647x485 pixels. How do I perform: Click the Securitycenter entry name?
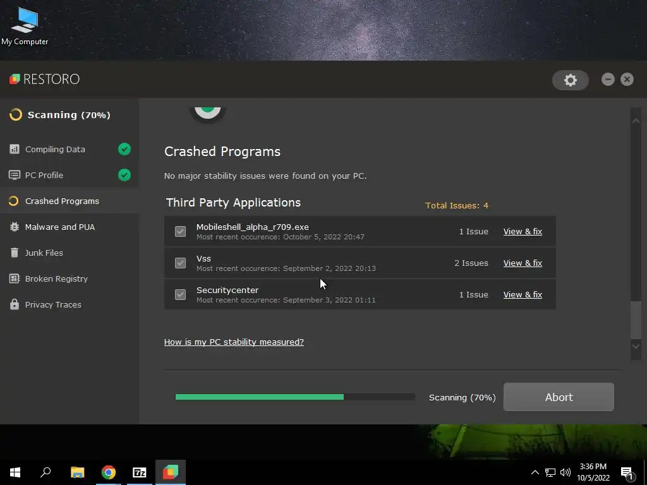point(227,290)
